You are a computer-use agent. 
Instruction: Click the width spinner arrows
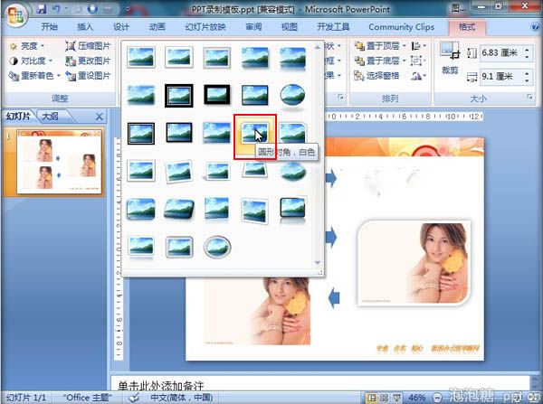tap(527, 76)
